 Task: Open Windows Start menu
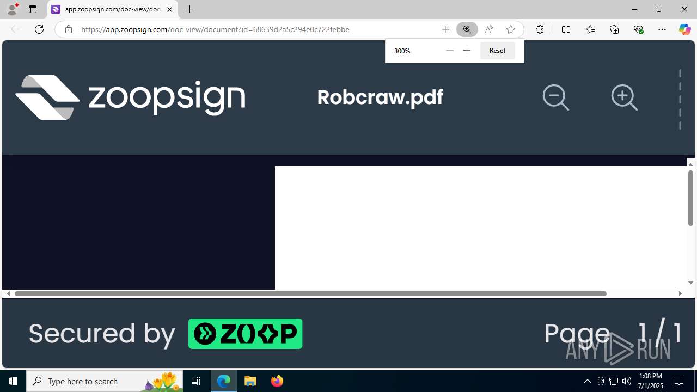click(13, 381)
